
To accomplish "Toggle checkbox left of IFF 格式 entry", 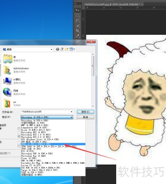I will pos(19,142).
